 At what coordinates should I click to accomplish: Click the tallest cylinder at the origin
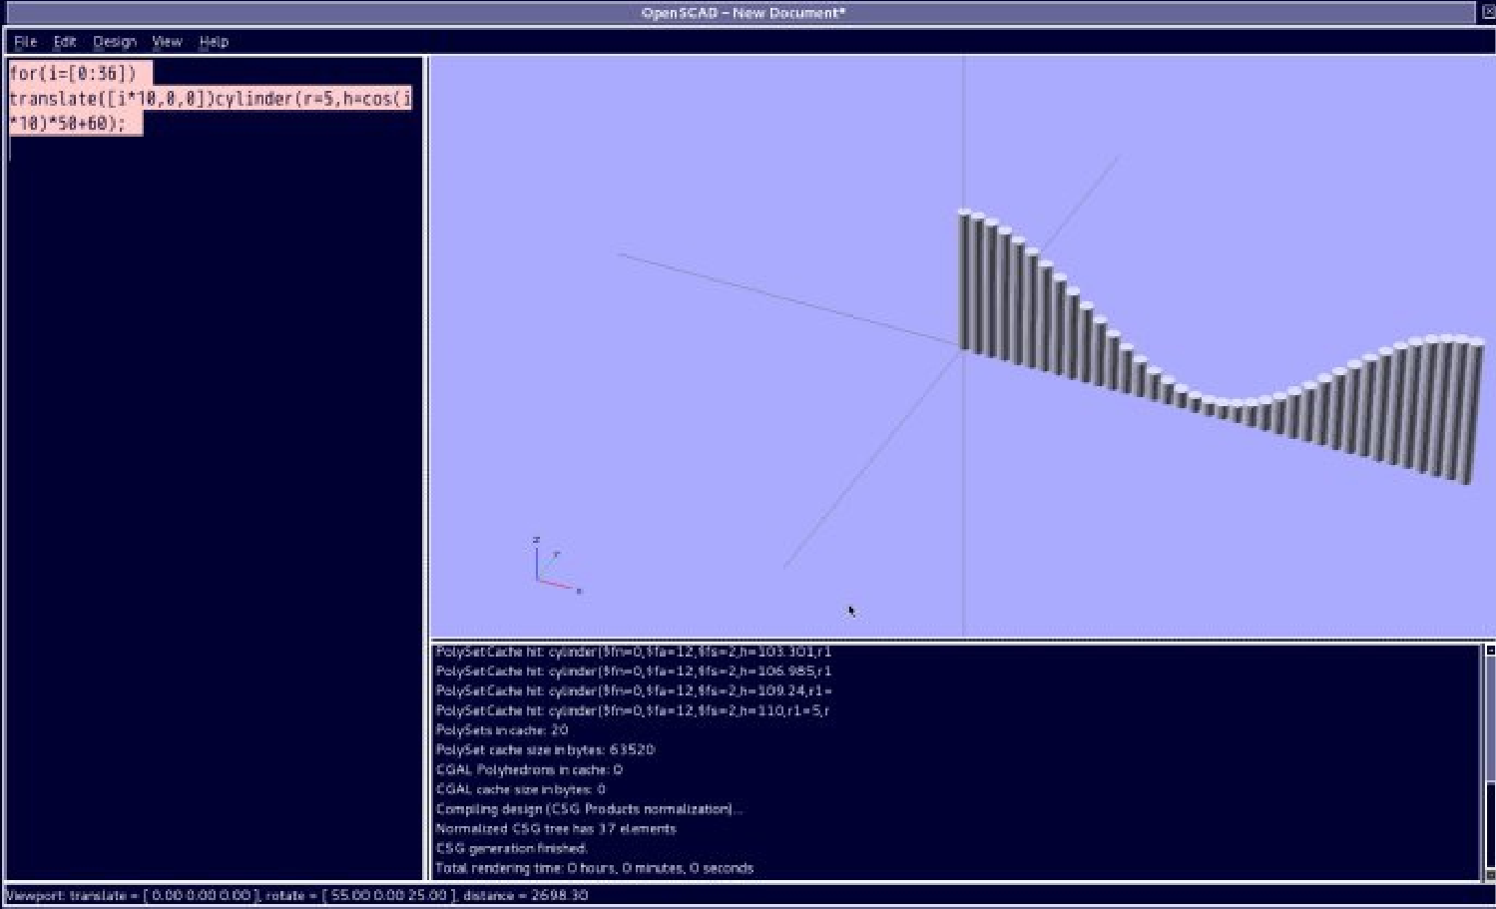pos(965,279)
